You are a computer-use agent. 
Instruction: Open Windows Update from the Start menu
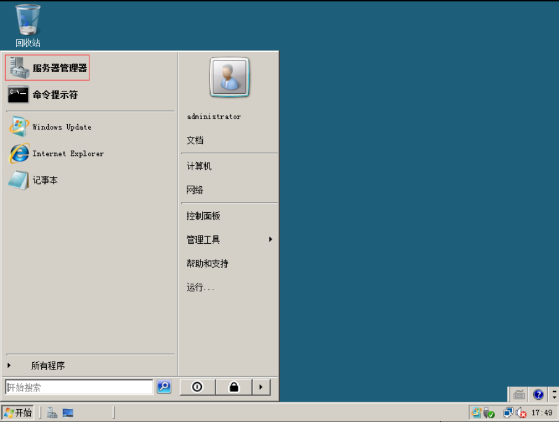51,126
